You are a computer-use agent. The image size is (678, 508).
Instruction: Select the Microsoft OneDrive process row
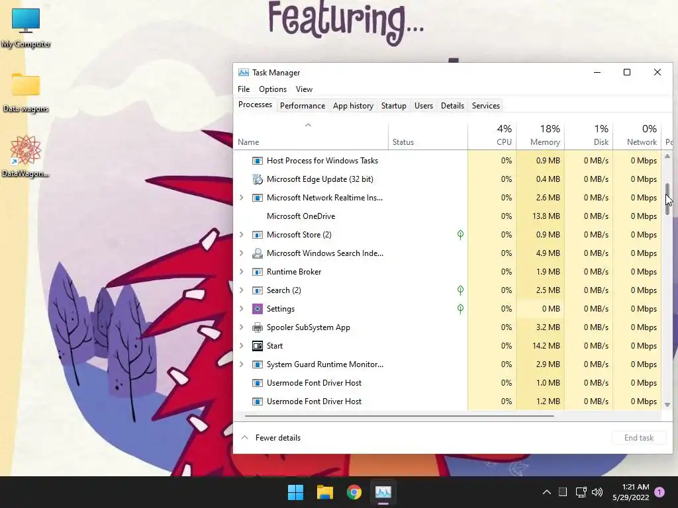(447, 216)
